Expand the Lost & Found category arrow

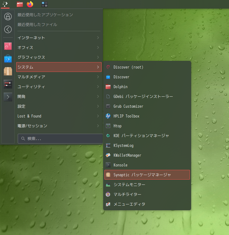coord(98,116)
